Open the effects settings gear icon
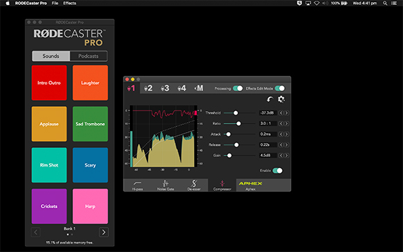The height and width of the screenshot is (252, 403). [x=281, y=99]
